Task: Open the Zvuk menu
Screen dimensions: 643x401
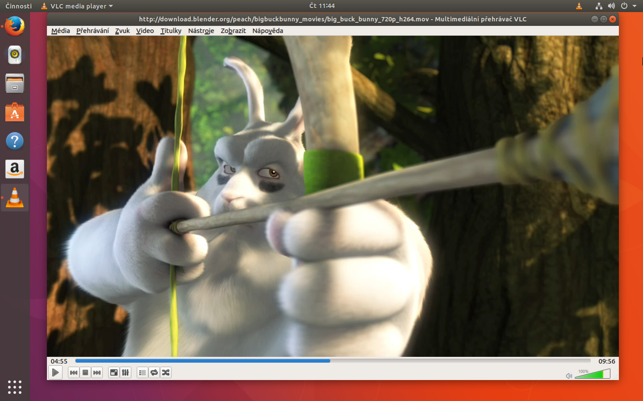Action: (122, 31)
